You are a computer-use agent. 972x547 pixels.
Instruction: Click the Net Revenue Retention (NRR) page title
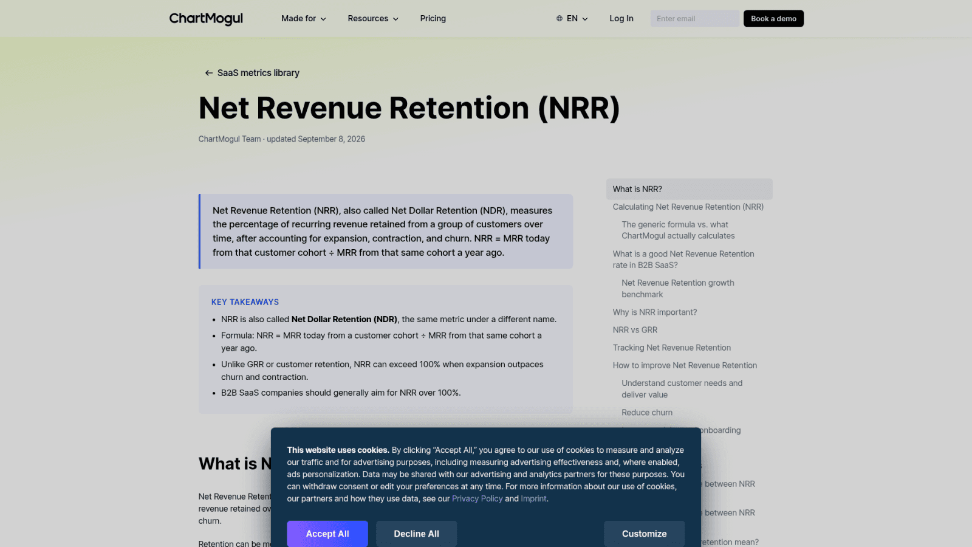pyautogui.click(x=409, y=108)
